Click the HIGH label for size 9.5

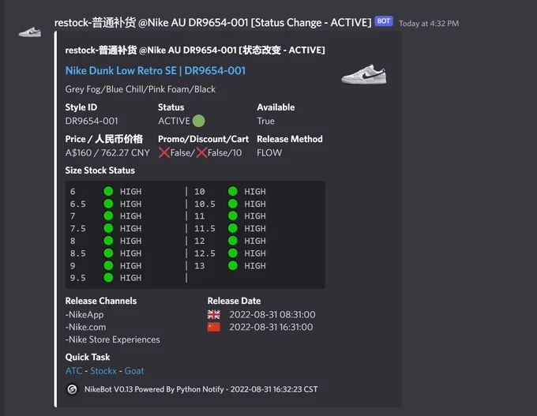point(130,278)
